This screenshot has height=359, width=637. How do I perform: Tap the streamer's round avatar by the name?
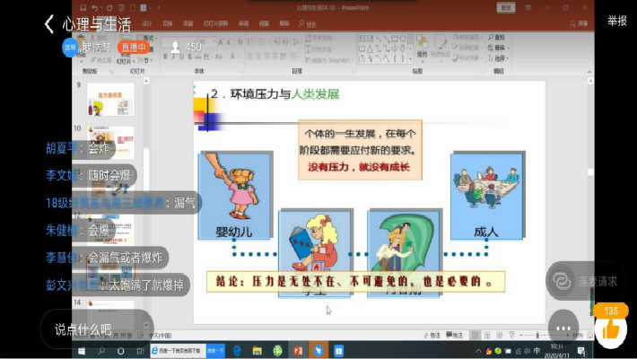pos(69,47)
